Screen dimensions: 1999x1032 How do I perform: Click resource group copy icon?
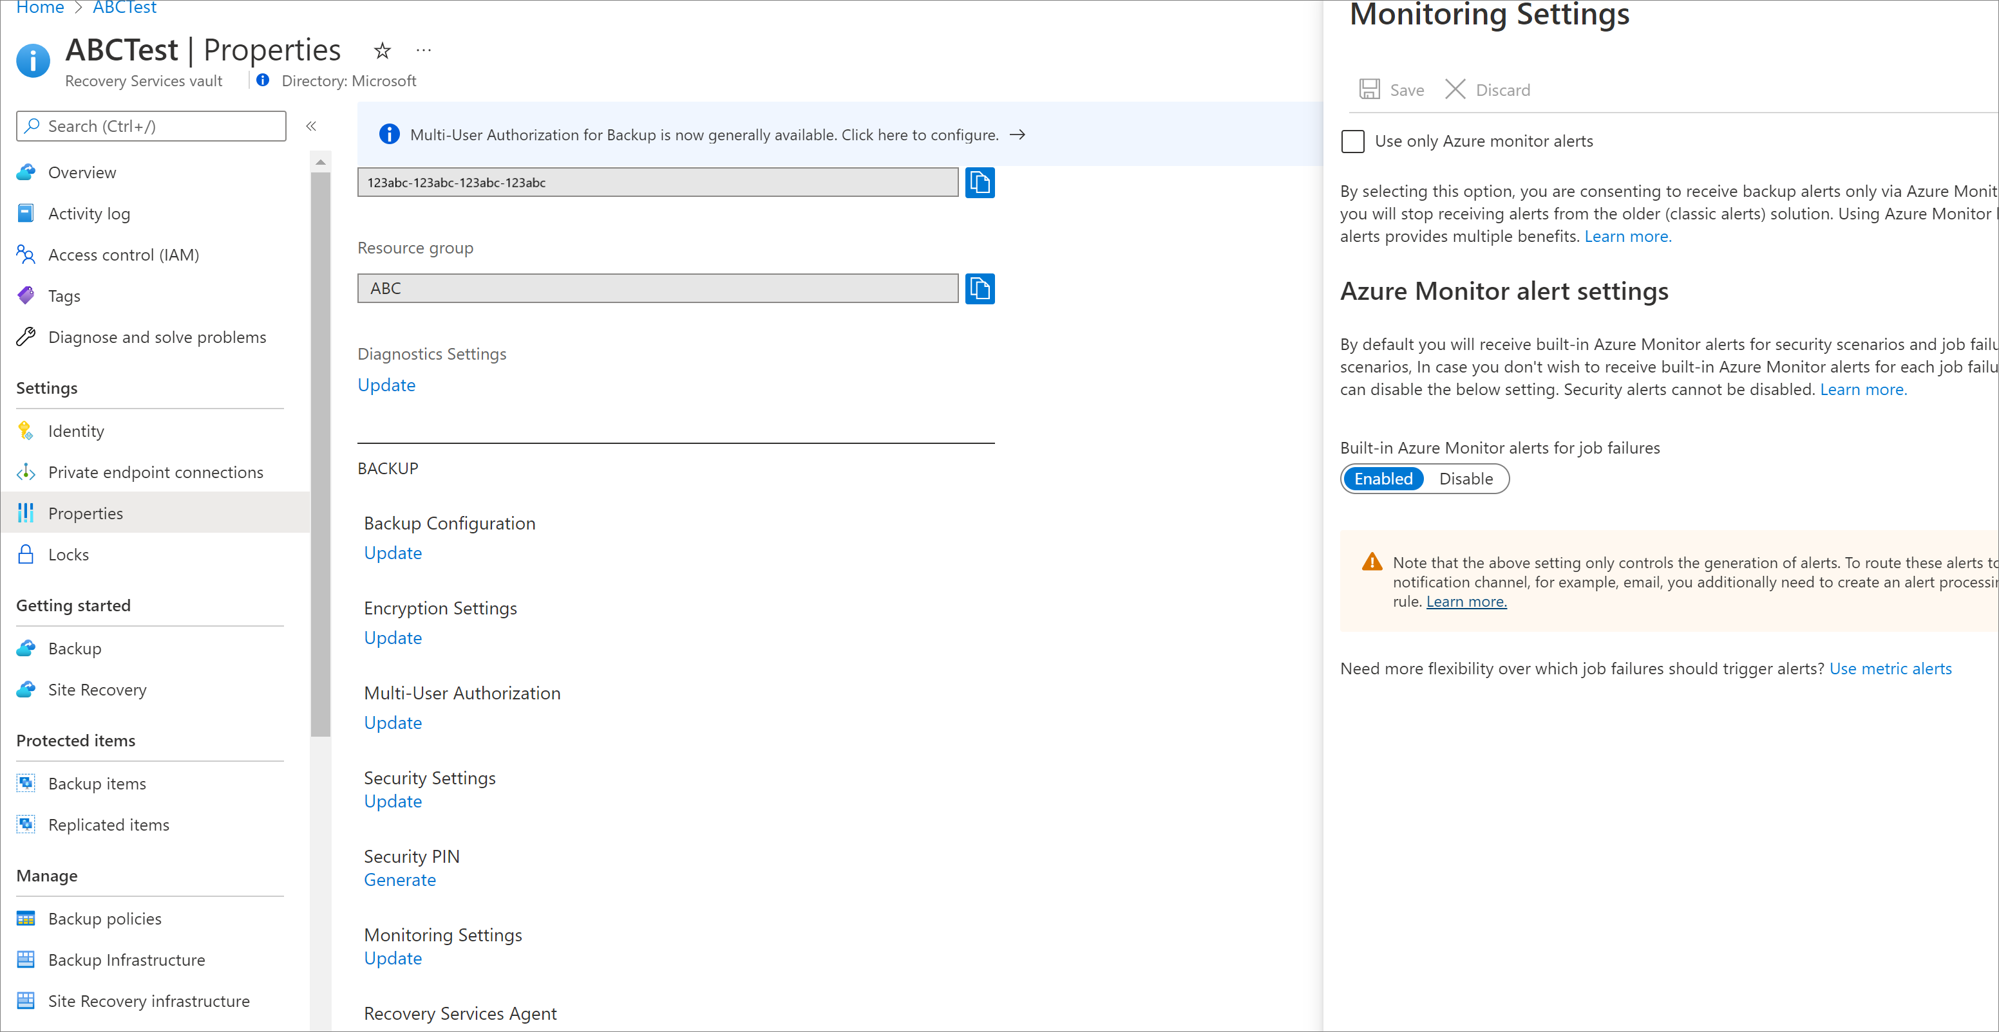click(981, 287)
